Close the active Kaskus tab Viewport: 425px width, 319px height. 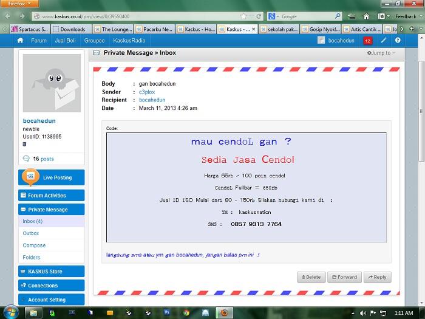tap(253, 29)
